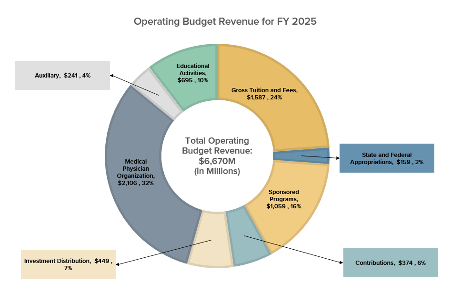451x302 pixels.
Task: Click the Auxiliary $241 callout box
Action: click(x=62, y=75)
